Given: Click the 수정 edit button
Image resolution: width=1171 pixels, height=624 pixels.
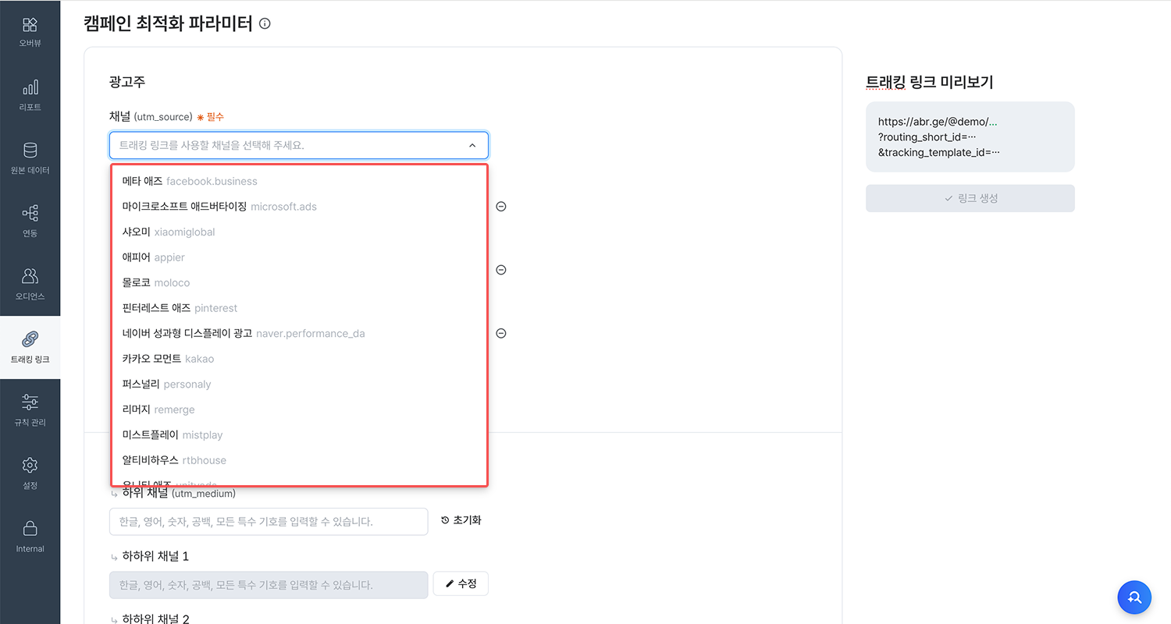Looking at the screenshot, I should pos(461,583).
